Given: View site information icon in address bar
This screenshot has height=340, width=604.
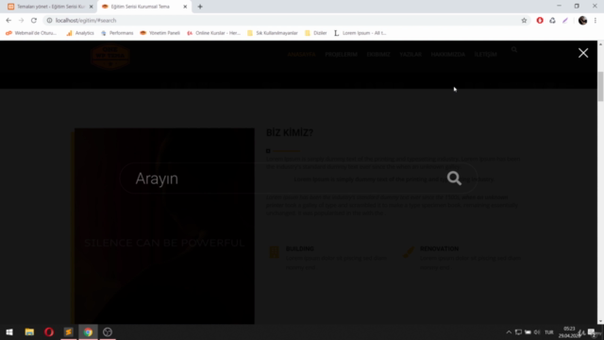Looking at the screenshot, I should pyautogui.click(x=49, y=21).
